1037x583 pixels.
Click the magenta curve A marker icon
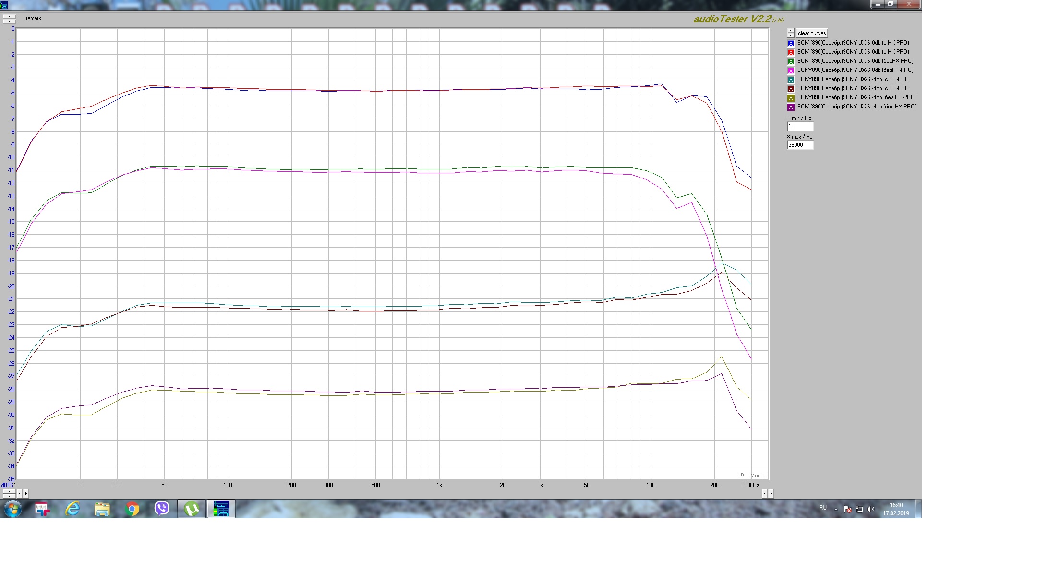[791, 71]
